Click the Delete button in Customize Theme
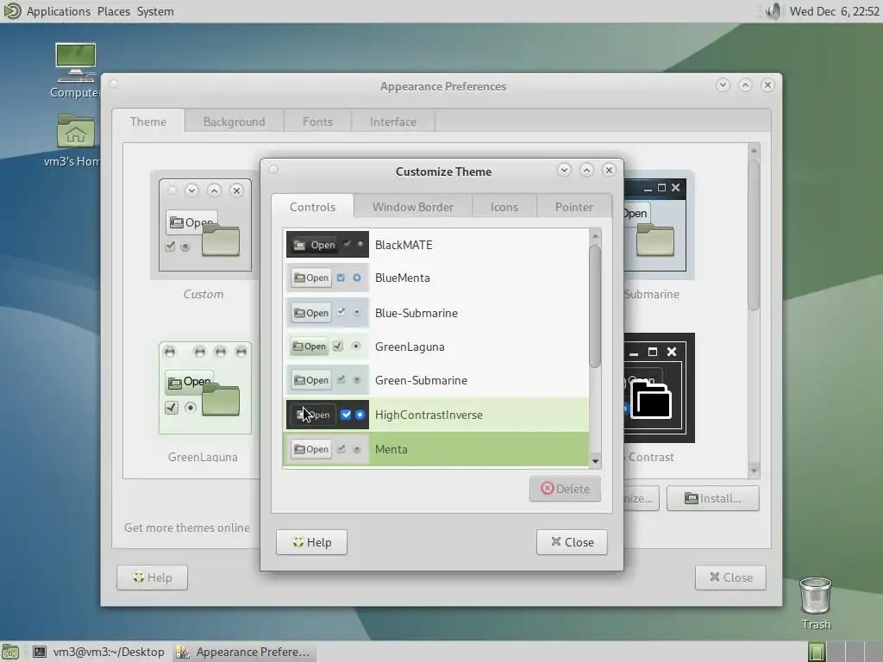The height and width of the screenshot is (662, 883). tap(565, 489)
